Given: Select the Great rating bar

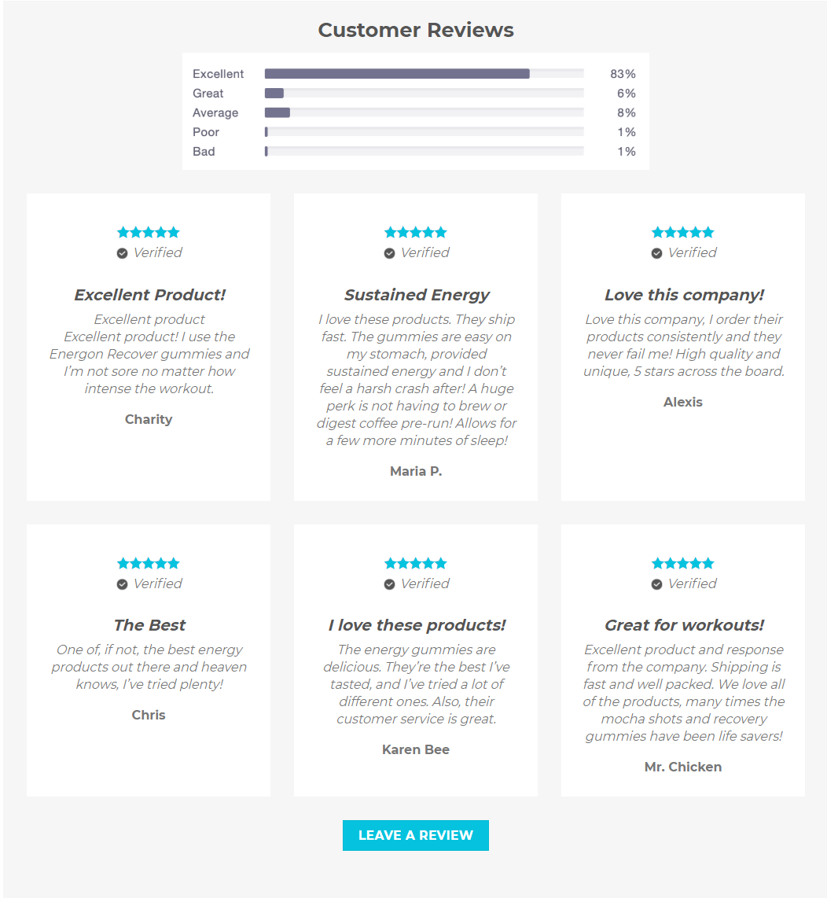Looking at the screenshot, I should pyautogui.click(x=424, y=94).
